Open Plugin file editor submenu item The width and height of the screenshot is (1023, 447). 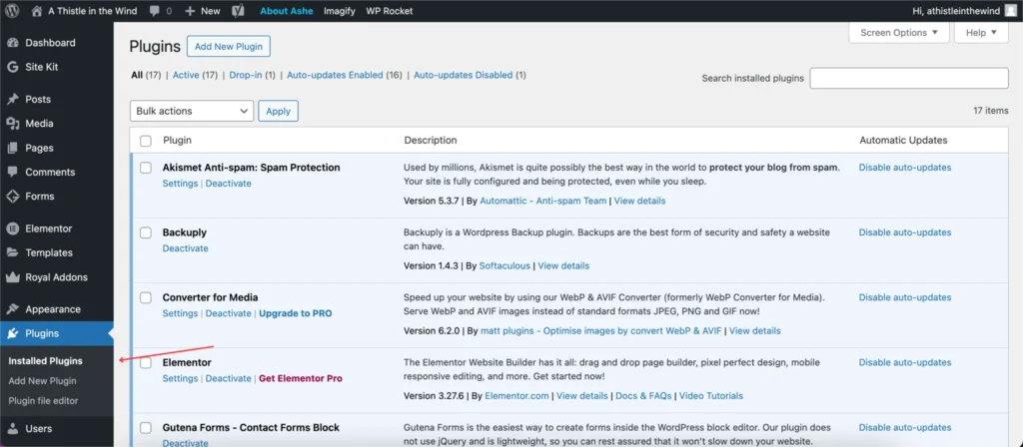point(43,401)
